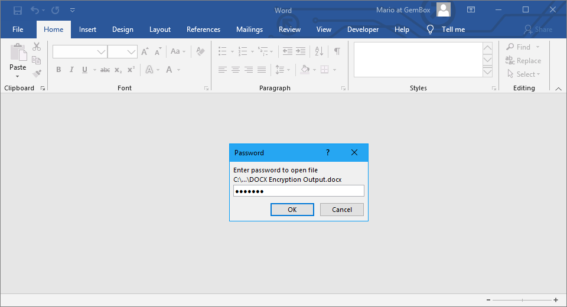Click the Sort A-Z icon
Image resolution: width=567 pixels, height=307 pixels.
click(320, 51)
